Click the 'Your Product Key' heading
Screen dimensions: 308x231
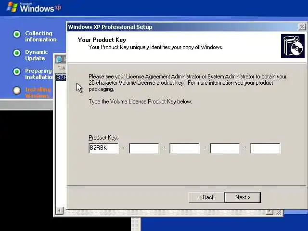tap(102, 40)
